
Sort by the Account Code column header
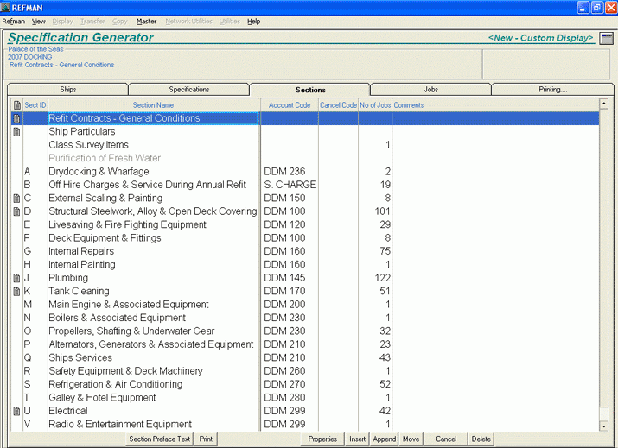(x=290, y=105)
